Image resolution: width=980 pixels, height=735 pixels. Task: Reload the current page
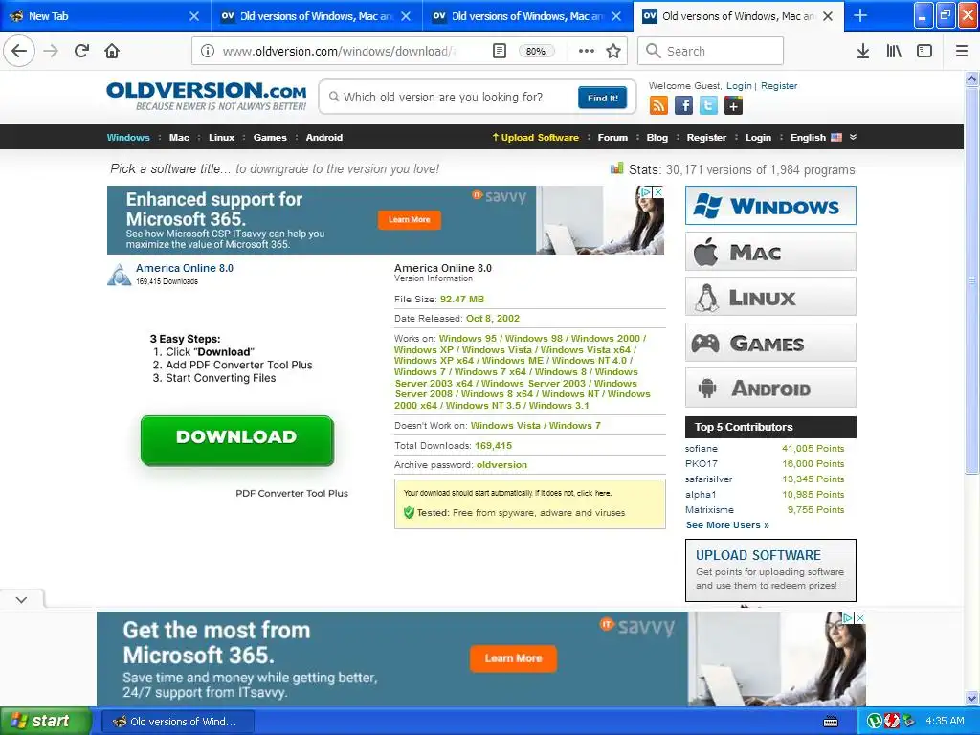coord(81,51)
